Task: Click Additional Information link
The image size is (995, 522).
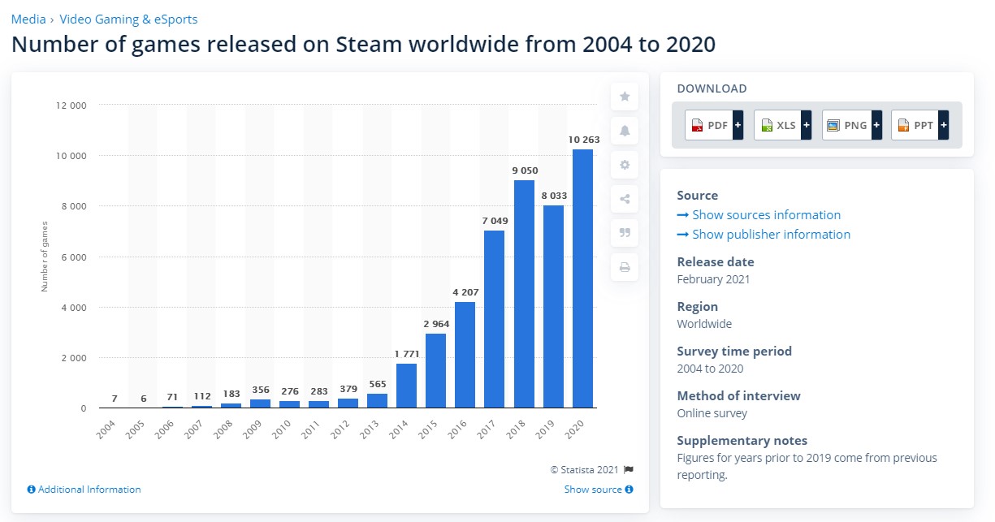Action: pyautogui.click(x=84, y=490)
